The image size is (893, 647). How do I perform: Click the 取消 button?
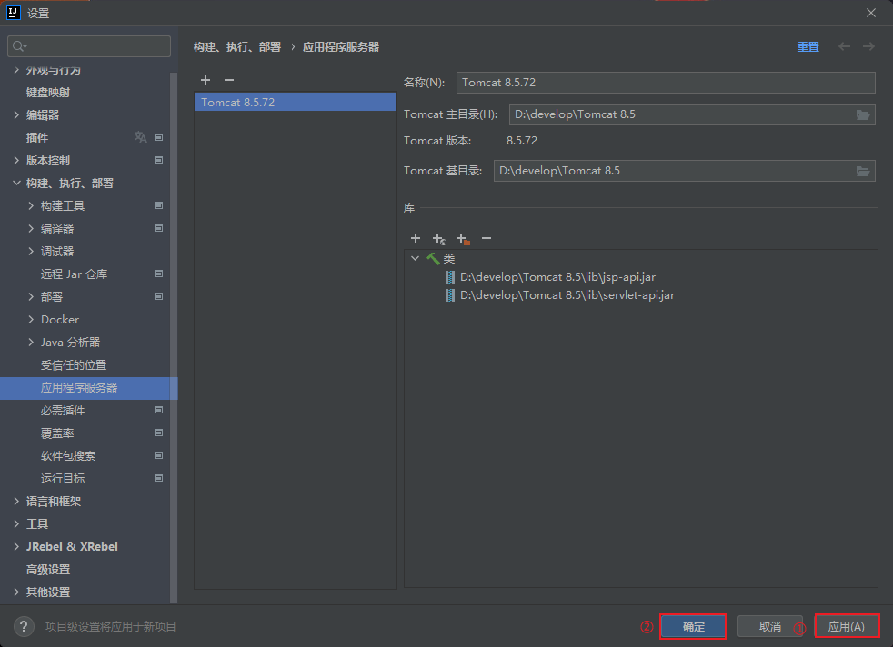coord(770,626)
